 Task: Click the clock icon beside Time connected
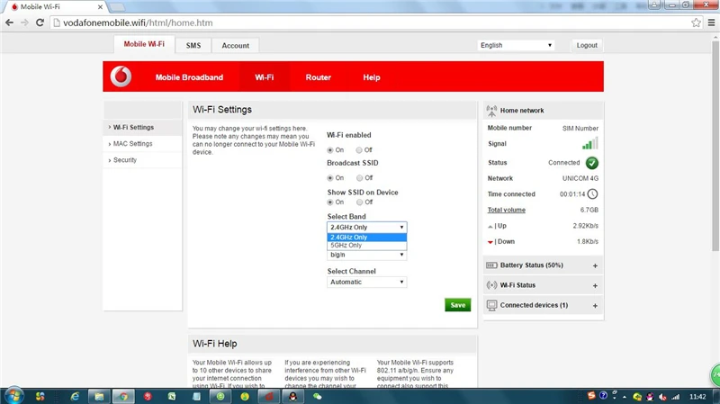coord(593,193)
